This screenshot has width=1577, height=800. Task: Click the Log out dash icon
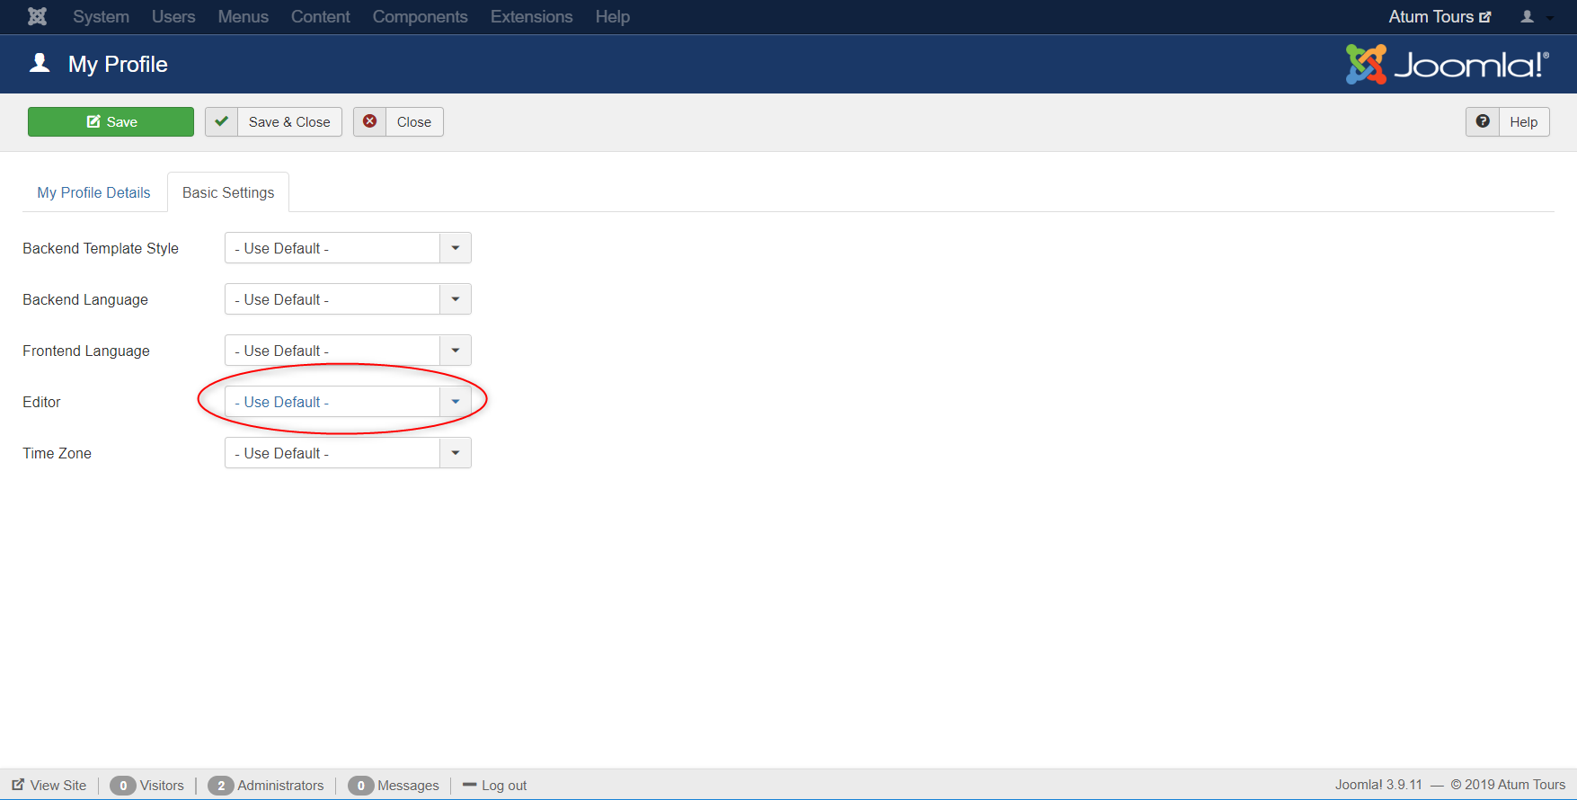(469, 785)
